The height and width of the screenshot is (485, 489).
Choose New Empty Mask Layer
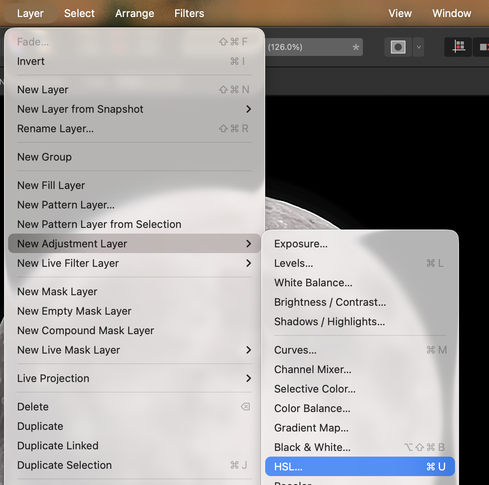coord(134,311)
